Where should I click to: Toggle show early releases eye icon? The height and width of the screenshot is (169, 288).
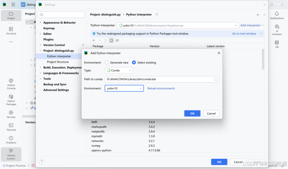click(x=117, y=40)
